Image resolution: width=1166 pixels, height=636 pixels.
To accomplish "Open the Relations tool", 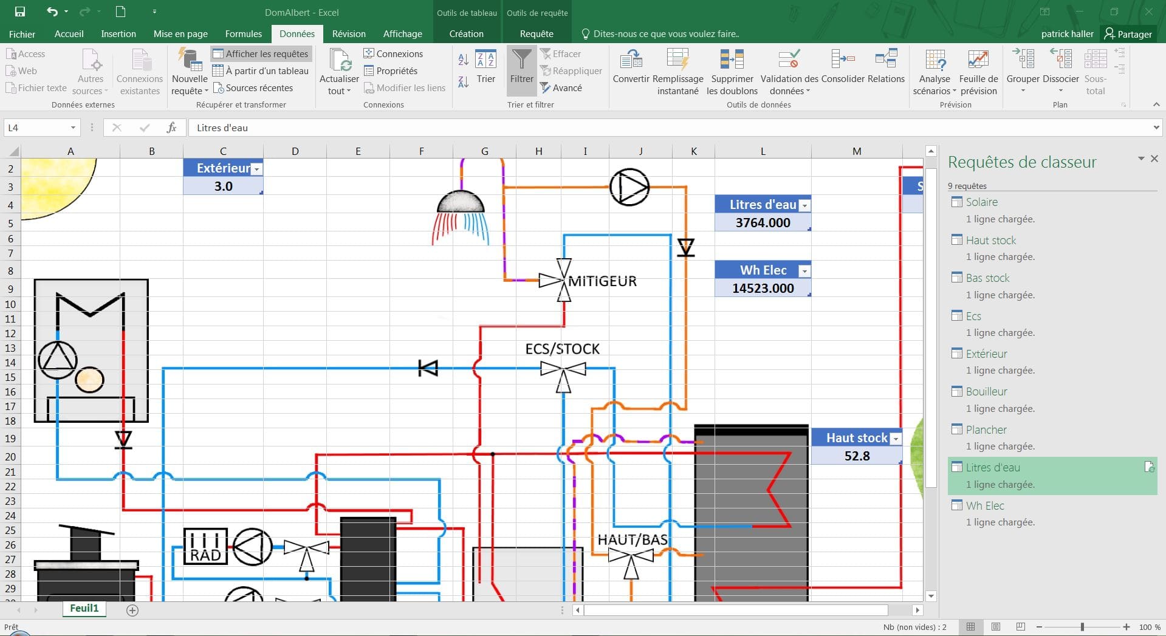I will point(886,60).
